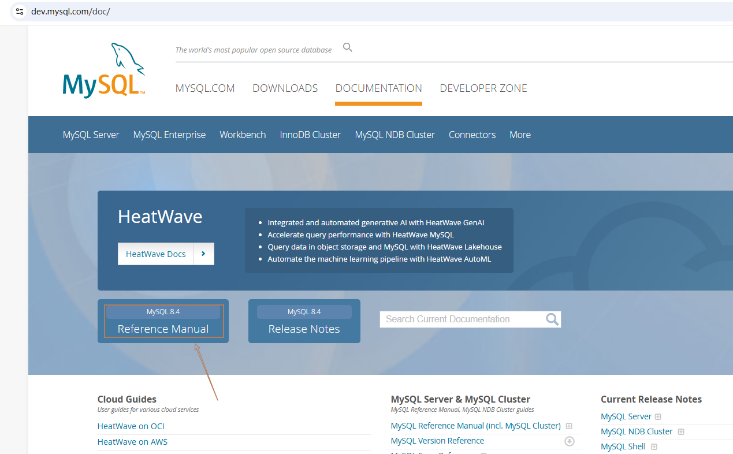Click Current Release Notes heading
The height and width of the screenshot is (454, 733).
click(x=651, y=399)
